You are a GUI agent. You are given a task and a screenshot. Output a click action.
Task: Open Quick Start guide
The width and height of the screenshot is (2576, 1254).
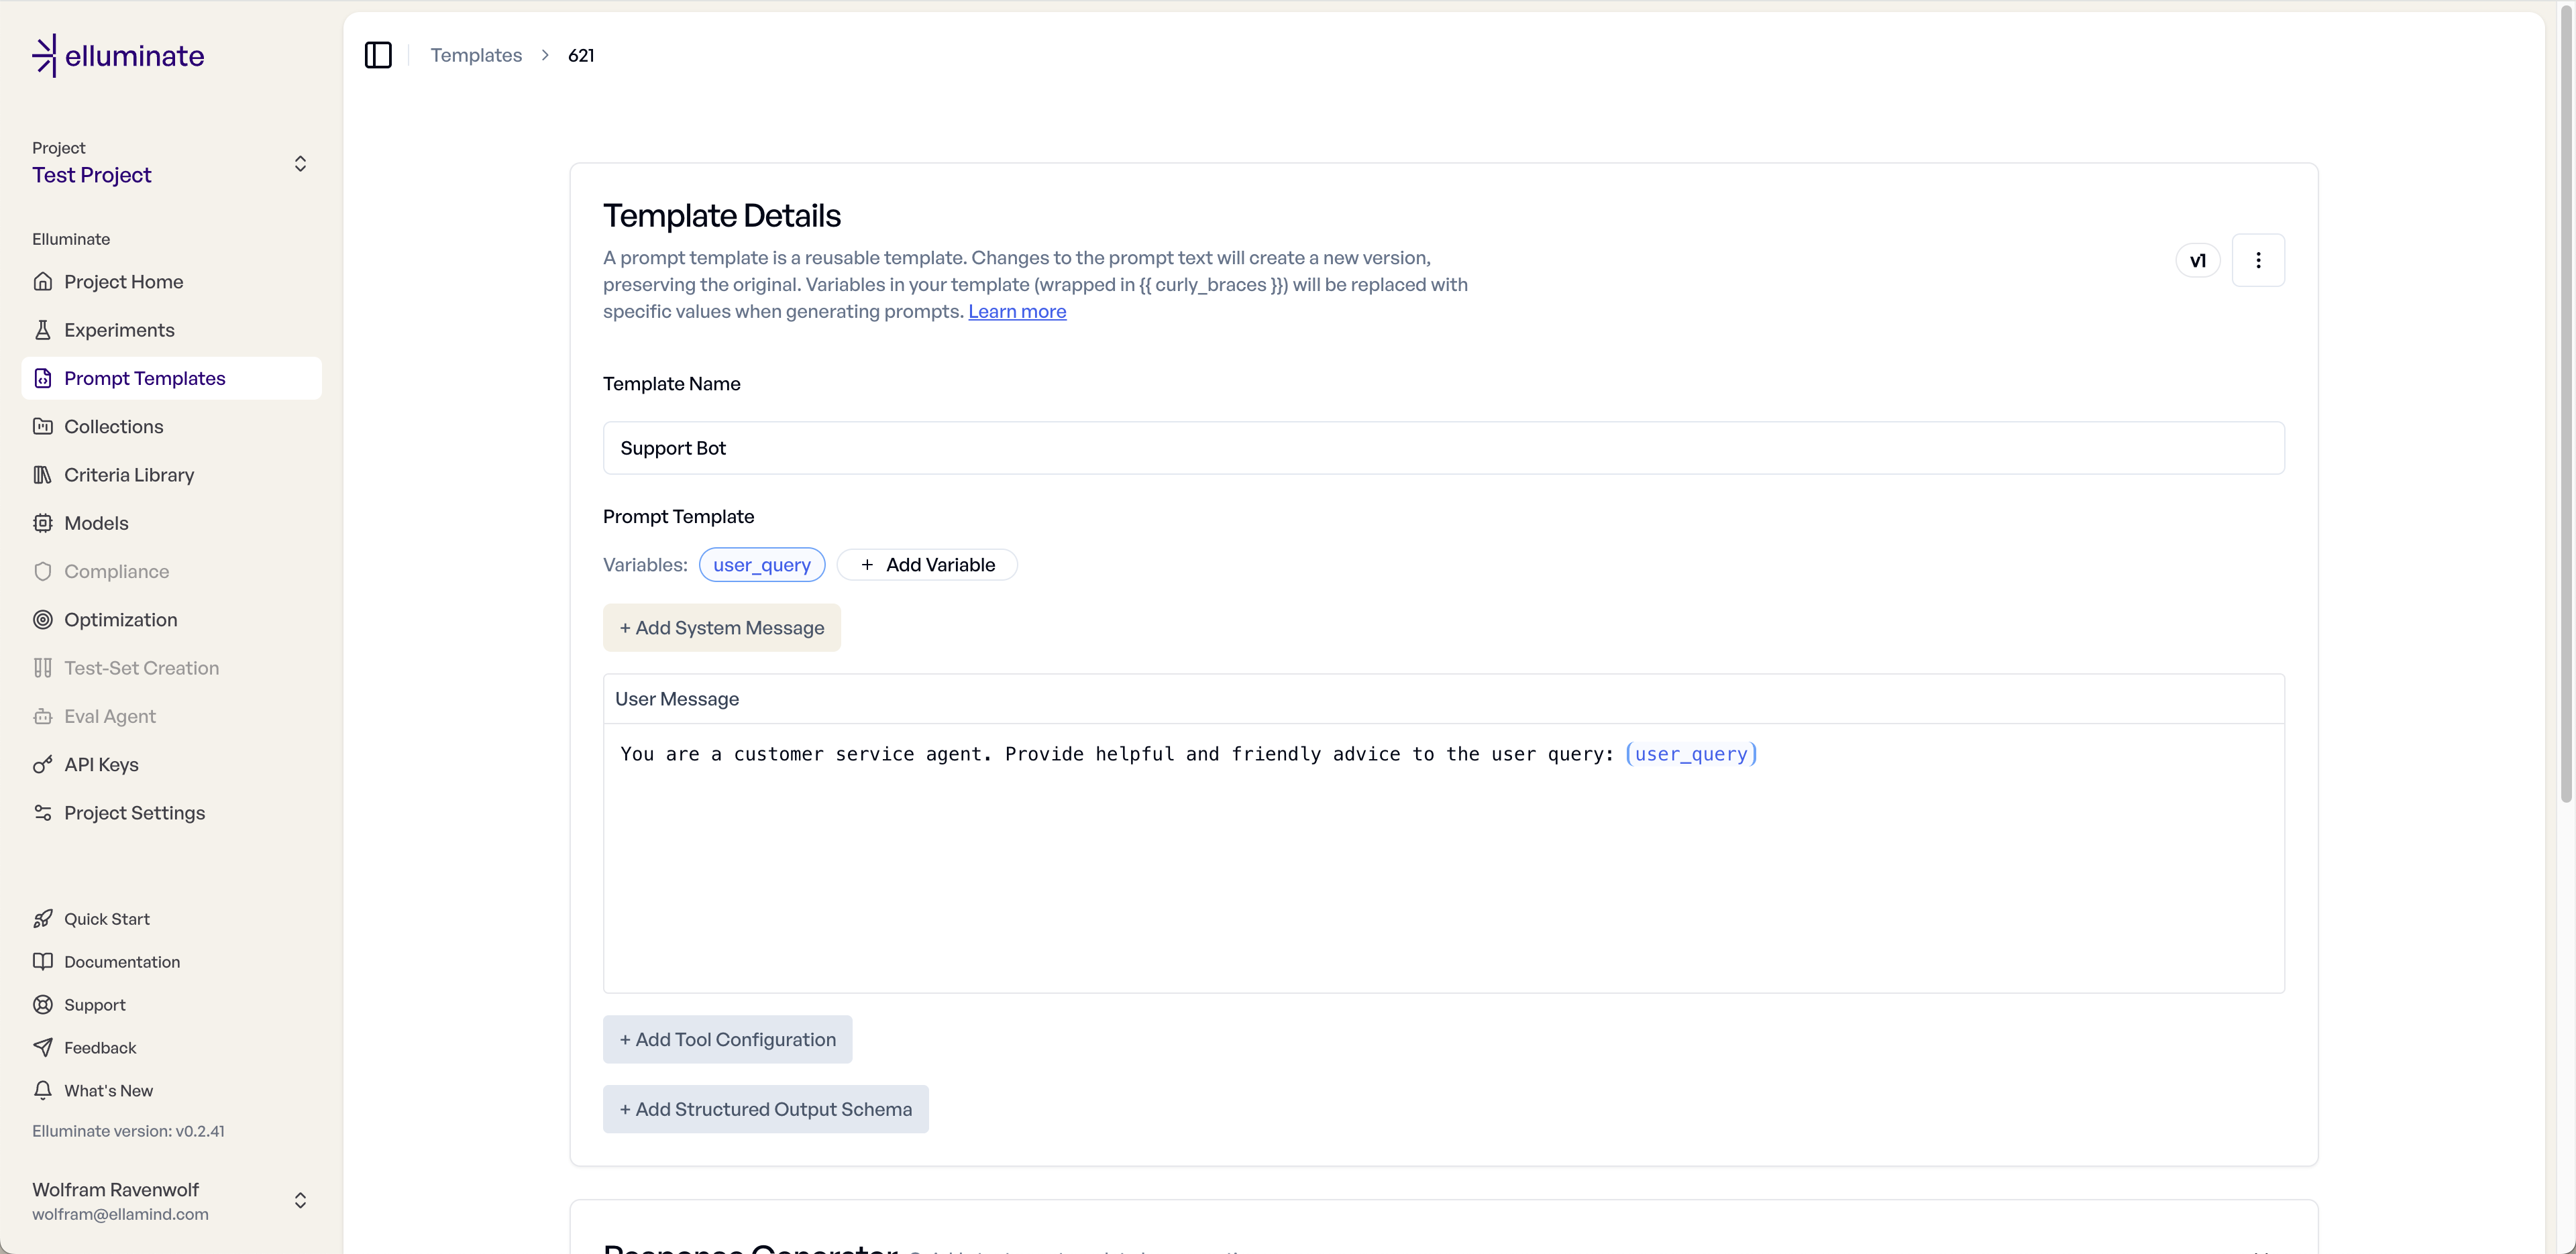pos(106,919)
